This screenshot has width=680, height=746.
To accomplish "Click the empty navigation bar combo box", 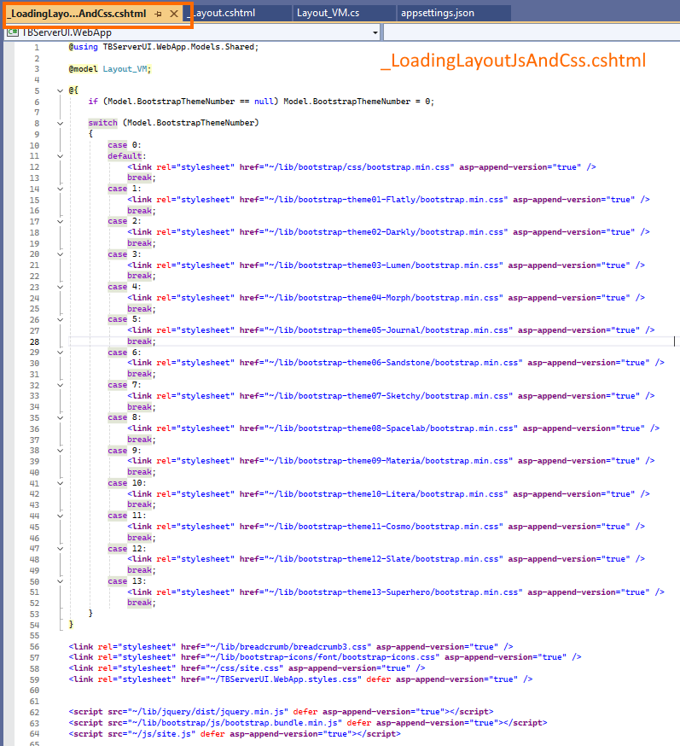I will (x=529, y=32).
